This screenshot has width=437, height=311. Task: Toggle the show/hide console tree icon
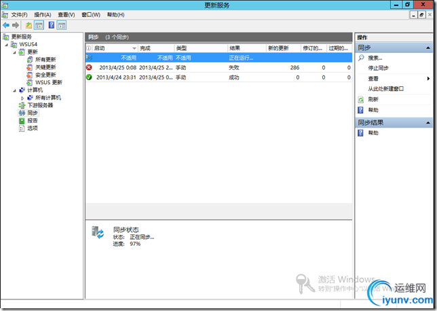[39, 25]
